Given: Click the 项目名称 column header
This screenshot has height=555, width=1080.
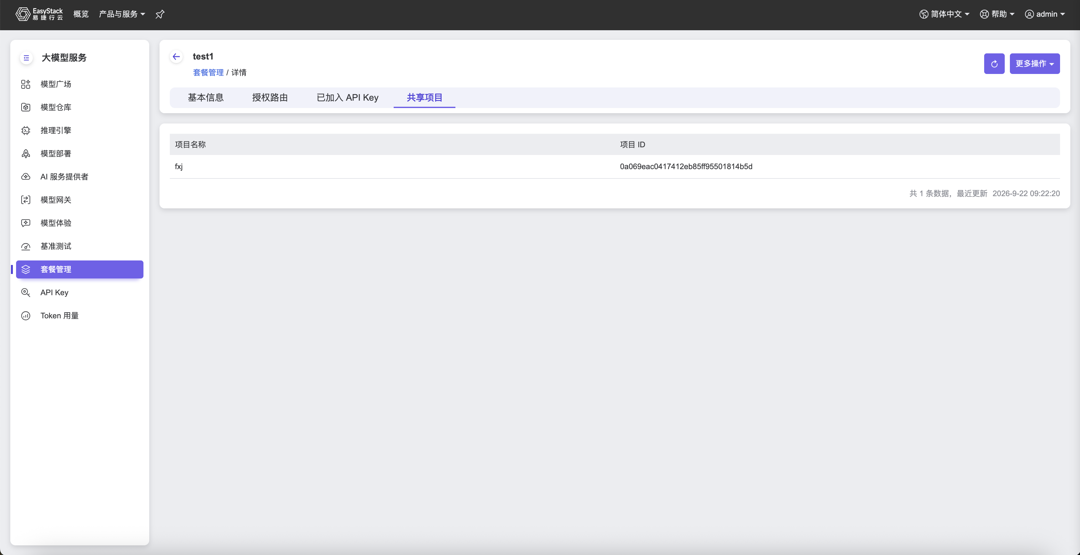Looking at the screenshot, I should [190, 145].
